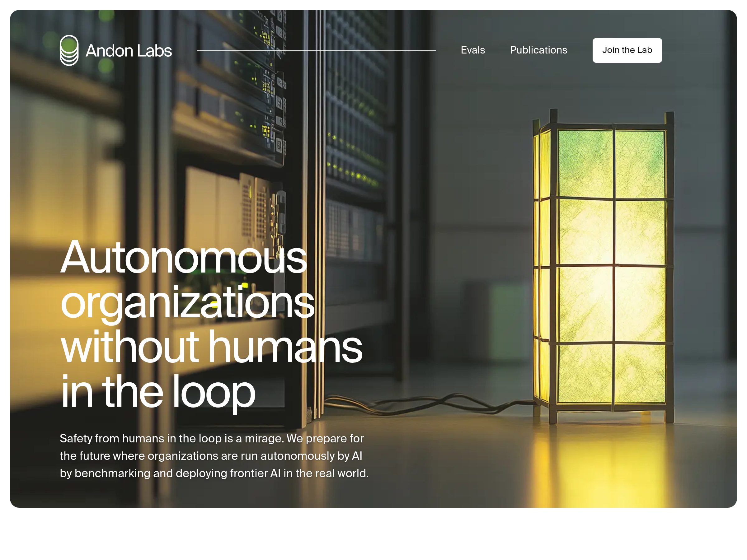Click the line about benchmarking frontier AI
747x560 pixels.
(x=214, y=473)
